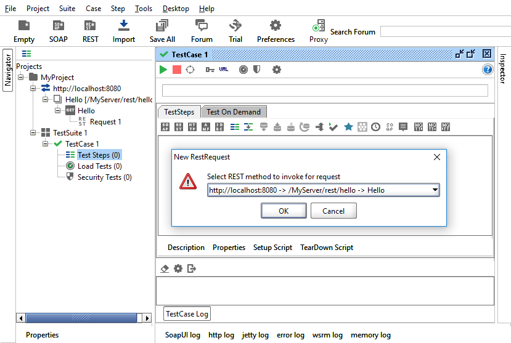Collapse the Hello GET method node
511x343 pixels.
[x=58, y=111]
